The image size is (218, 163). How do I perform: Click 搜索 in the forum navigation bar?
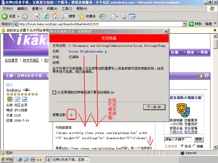190,52
